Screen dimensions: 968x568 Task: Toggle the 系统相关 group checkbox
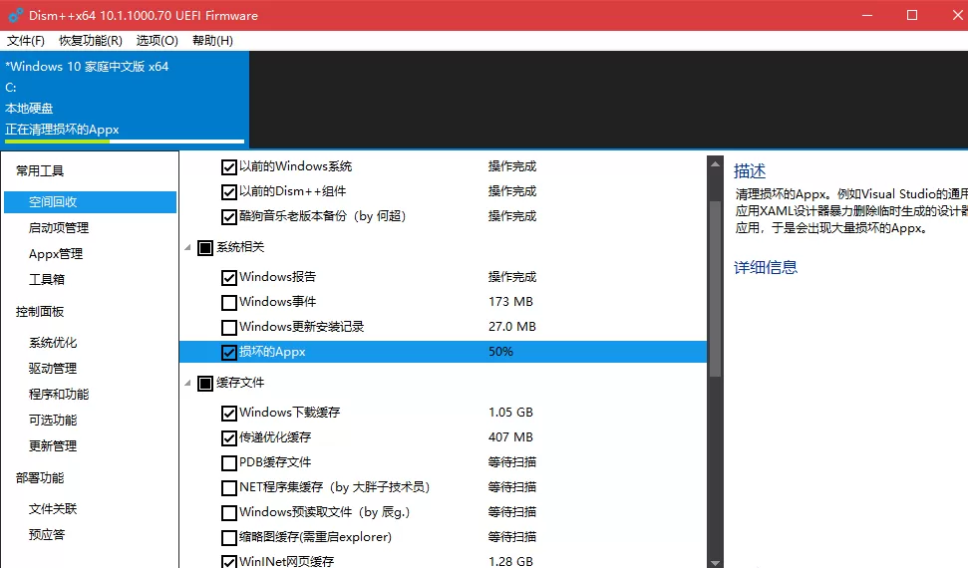[x=205, y=247]
